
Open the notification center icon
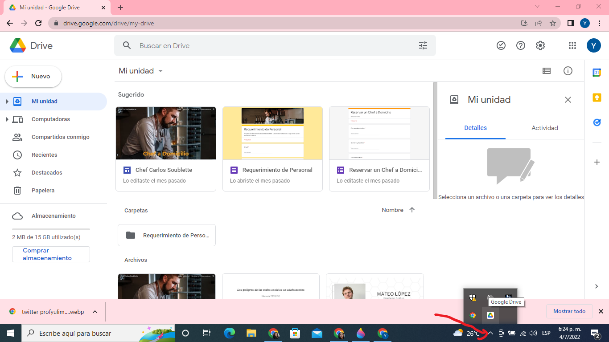click(x=595, y=333)
